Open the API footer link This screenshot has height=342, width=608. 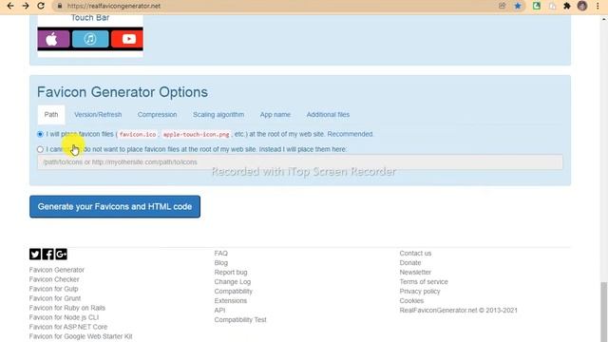point(219,311)
